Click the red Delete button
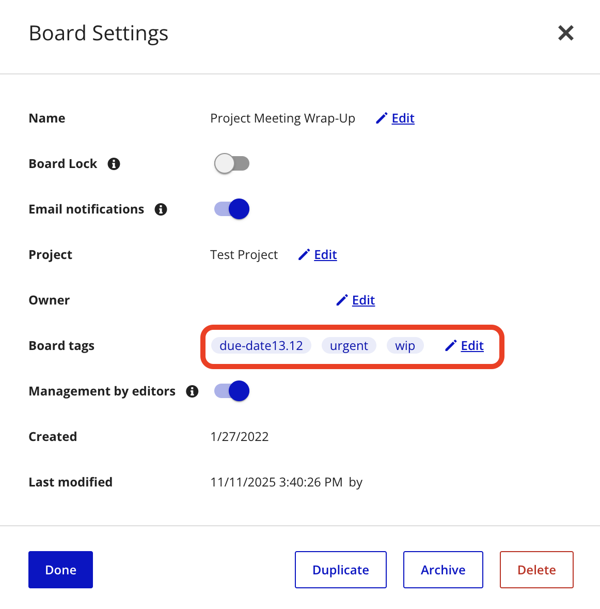 point(536,570)
